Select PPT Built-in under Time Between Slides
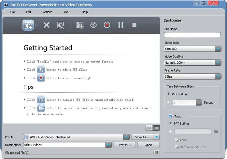The height and width of the screenshot is (159, 227). click(x=169, y=94)
